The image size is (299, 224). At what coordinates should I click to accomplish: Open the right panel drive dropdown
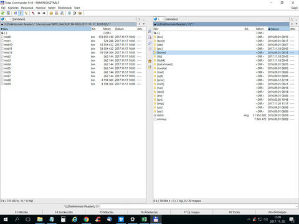159,19
